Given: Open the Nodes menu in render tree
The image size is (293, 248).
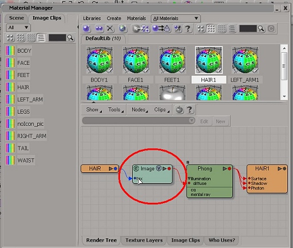Looking at the screenshot, I should coord(140,110).
